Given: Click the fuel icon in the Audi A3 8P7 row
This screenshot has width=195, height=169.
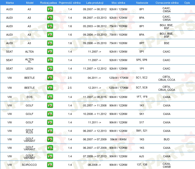Looking at the screenshot, I should tap(50, 43).
